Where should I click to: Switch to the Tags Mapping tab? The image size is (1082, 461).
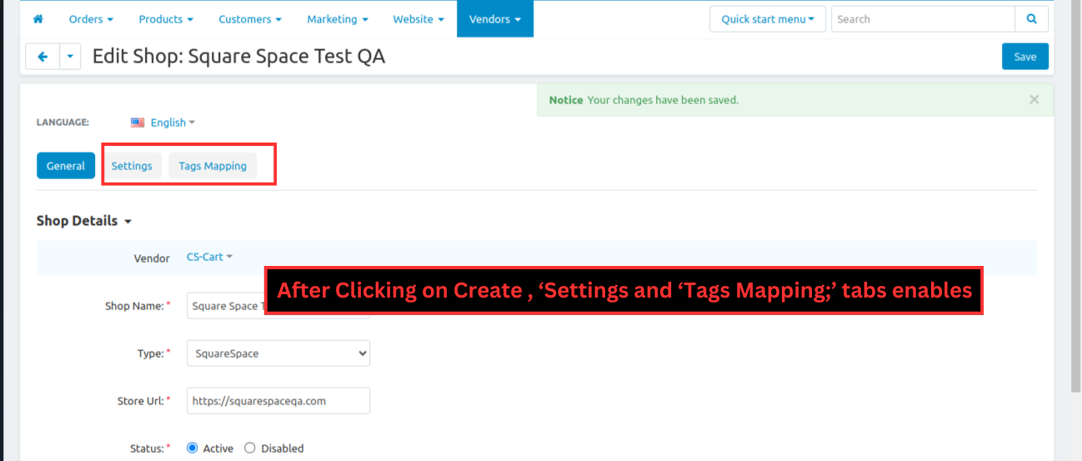pyautogui.click(x=213, y=166)
